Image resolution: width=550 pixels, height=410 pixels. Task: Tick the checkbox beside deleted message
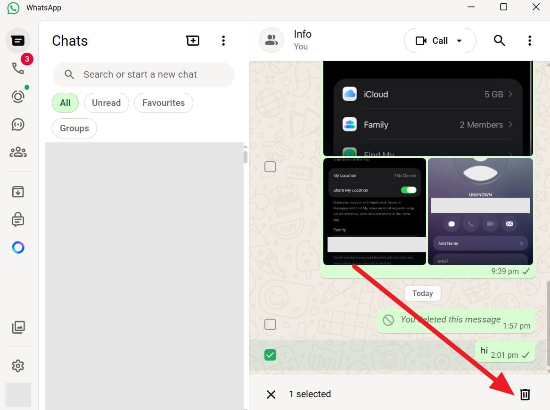tap(270, 324)
